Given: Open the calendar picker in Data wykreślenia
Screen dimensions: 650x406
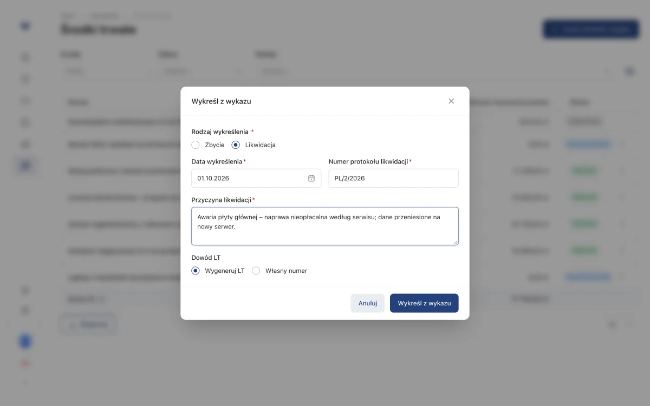Looking at the screenshot, I should [x=311, y=178].
